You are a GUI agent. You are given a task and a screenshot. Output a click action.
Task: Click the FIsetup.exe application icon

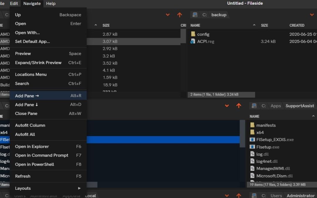(252, 147)
